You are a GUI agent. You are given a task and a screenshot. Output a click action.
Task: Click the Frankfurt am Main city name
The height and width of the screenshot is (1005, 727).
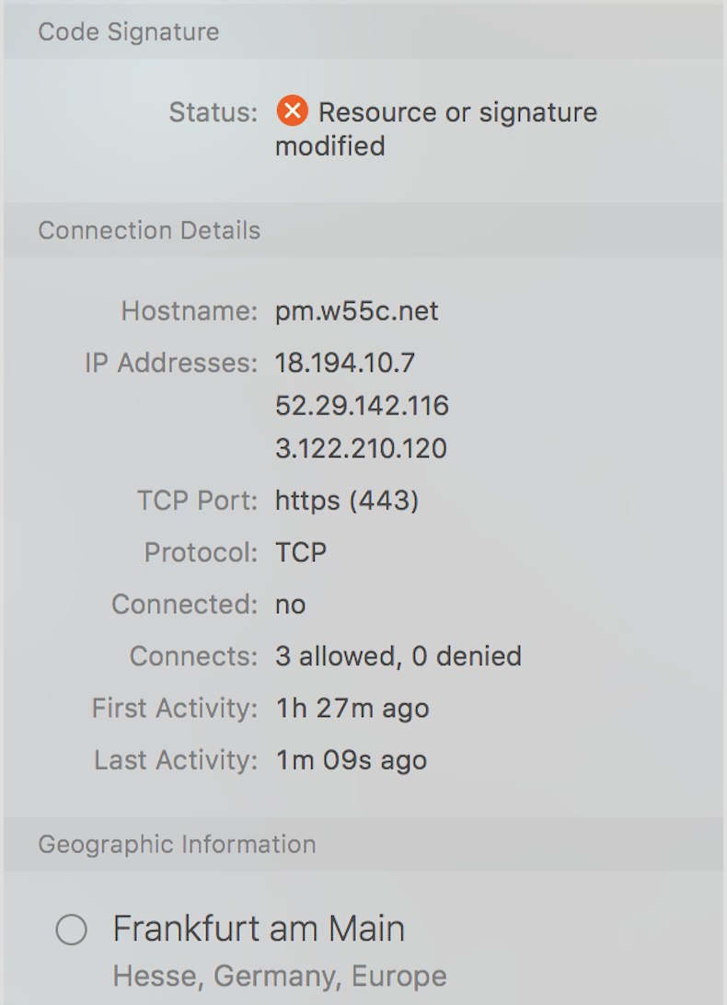[x=259, y=929]
